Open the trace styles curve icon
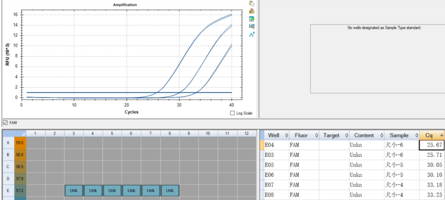The height and width of the screenshot is (200, 445). pos(251,34)
